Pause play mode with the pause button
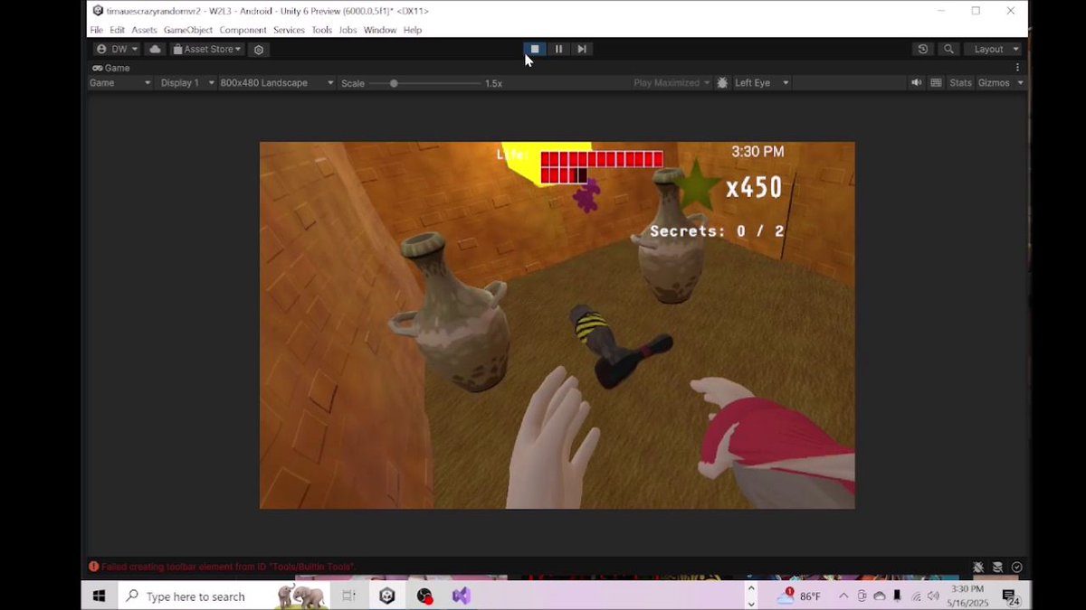 pyautogui.click(x=558, y=49)
